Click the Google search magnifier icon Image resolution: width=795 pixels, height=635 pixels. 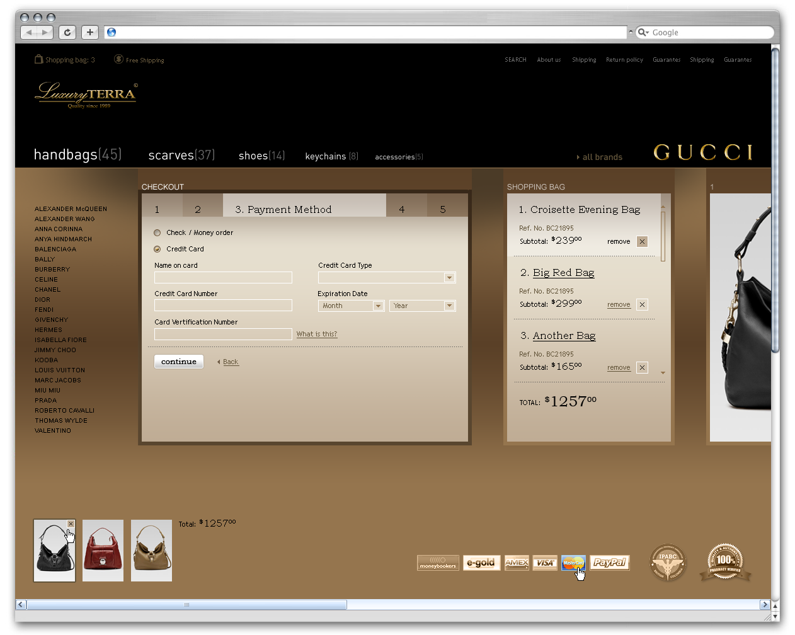[x=643, y=32]
